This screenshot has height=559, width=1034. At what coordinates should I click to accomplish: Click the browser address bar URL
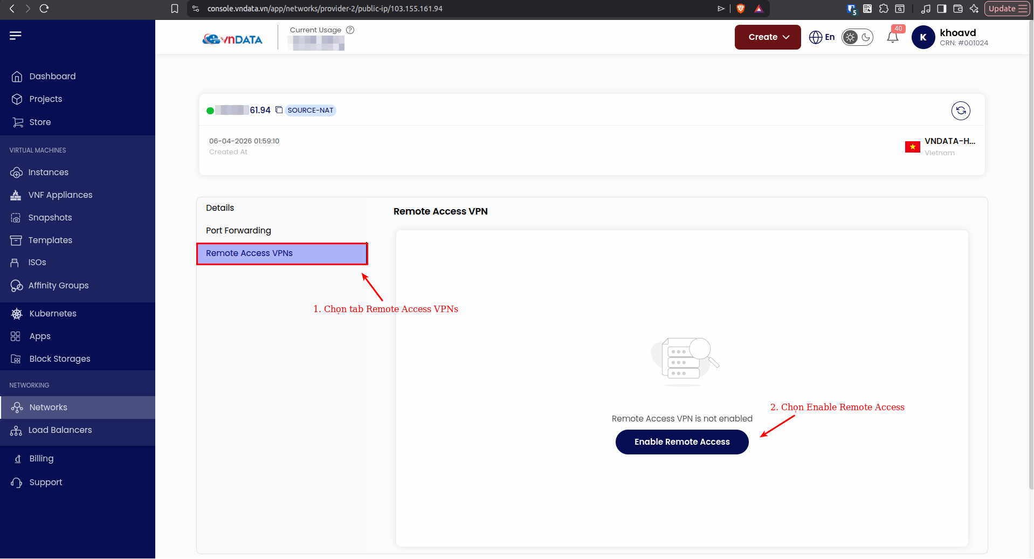pyautogui.click(x=325, y=9)
